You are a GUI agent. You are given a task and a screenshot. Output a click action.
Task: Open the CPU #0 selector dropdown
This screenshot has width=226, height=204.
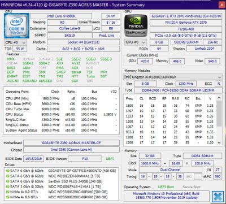(x=15, y=42)
